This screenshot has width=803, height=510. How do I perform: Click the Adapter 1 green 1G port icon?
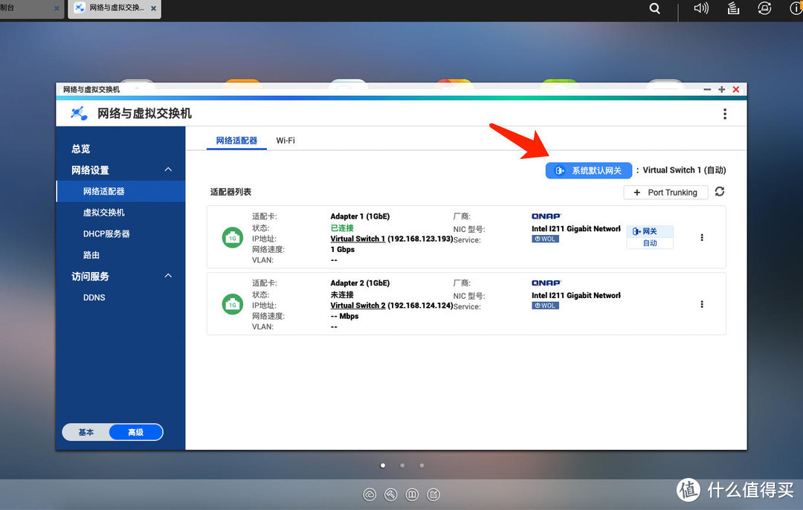[x=233, y=238]
